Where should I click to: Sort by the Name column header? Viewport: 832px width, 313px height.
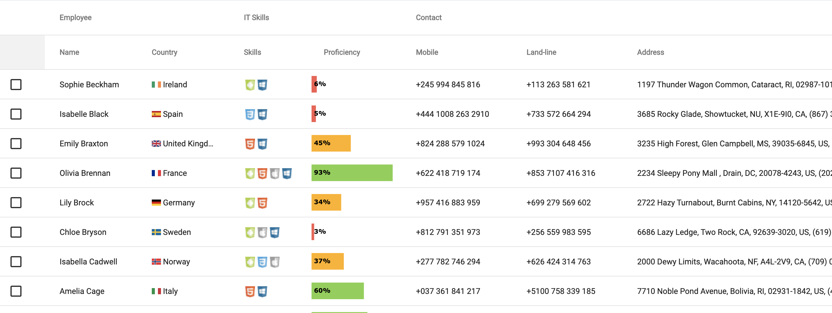[69, 52]
